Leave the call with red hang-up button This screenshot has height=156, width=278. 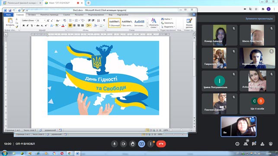point(161,144)
